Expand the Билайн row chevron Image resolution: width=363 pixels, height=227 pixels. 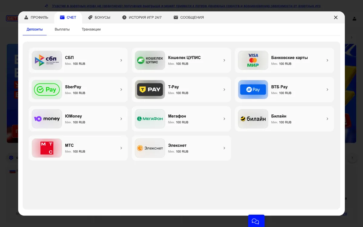coord(328,119)
